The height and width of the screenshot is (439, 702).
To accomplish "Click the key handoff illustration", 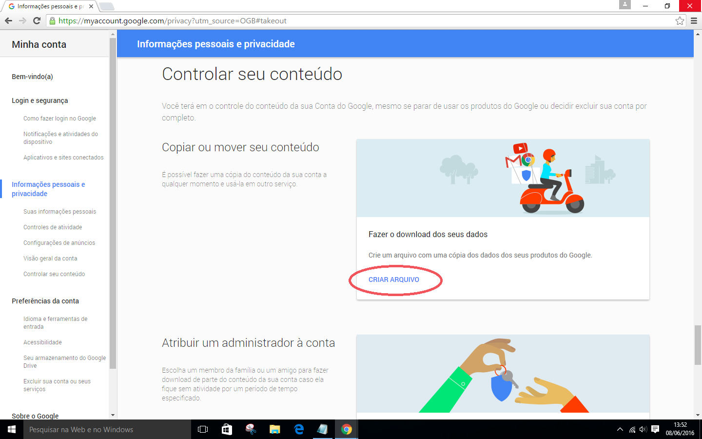I will click(x=503, y=374).
